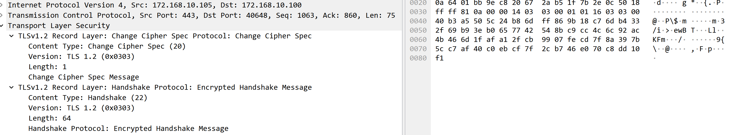Select Content Type: Change Cipher Spec (20)
Screen dimensions: 730x135
[107, 46]
